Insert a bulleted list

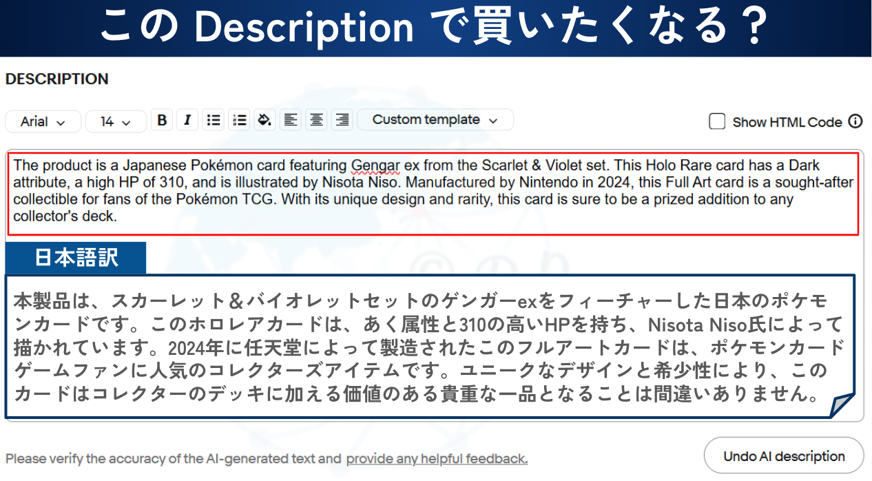pyautogui.click(x=214, y=120)
